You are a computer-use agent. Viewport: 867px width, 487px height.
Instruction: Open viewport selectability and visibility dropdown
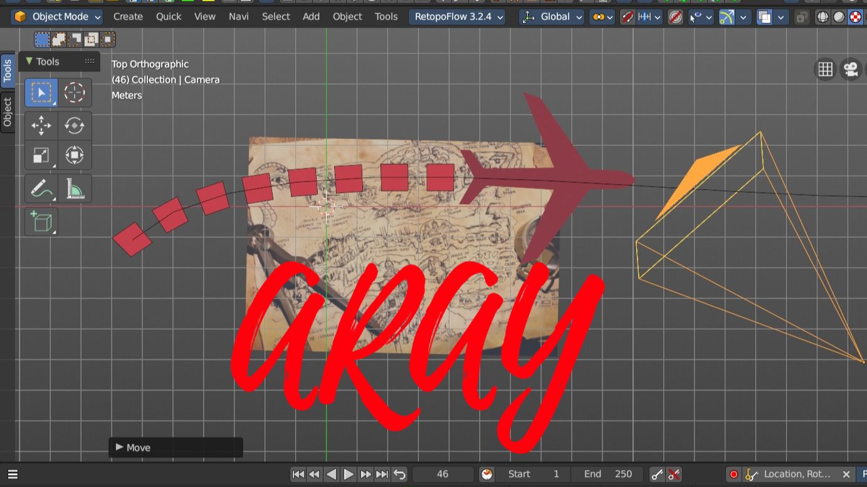[x=701, y=17]
